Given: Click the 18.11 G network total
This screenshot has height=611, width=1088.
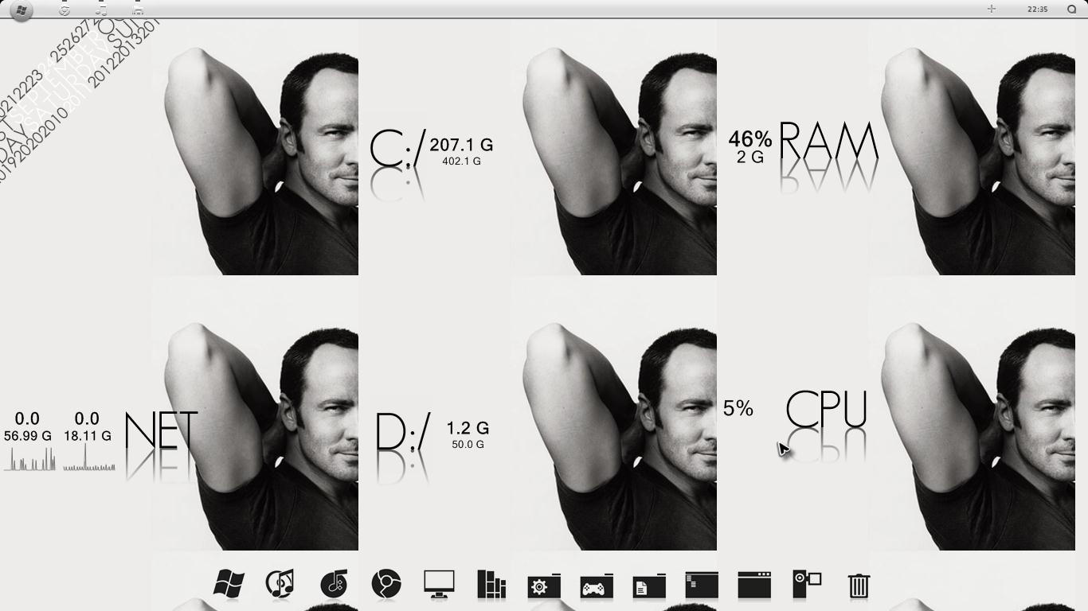Looking at the screenshot, I should pyautogui.click(x=88, y=436).
